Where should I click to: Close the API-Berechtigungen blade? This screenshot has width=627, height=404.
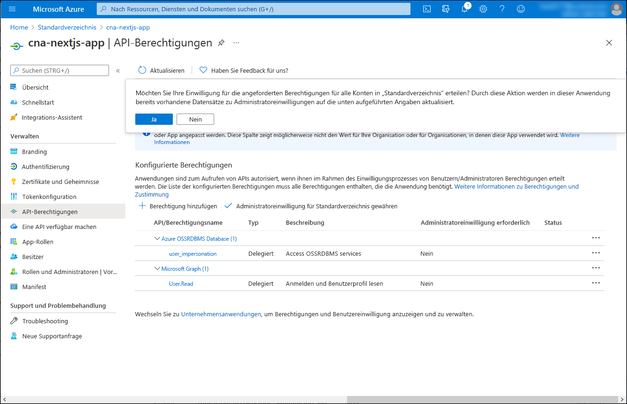coord(609,43)
